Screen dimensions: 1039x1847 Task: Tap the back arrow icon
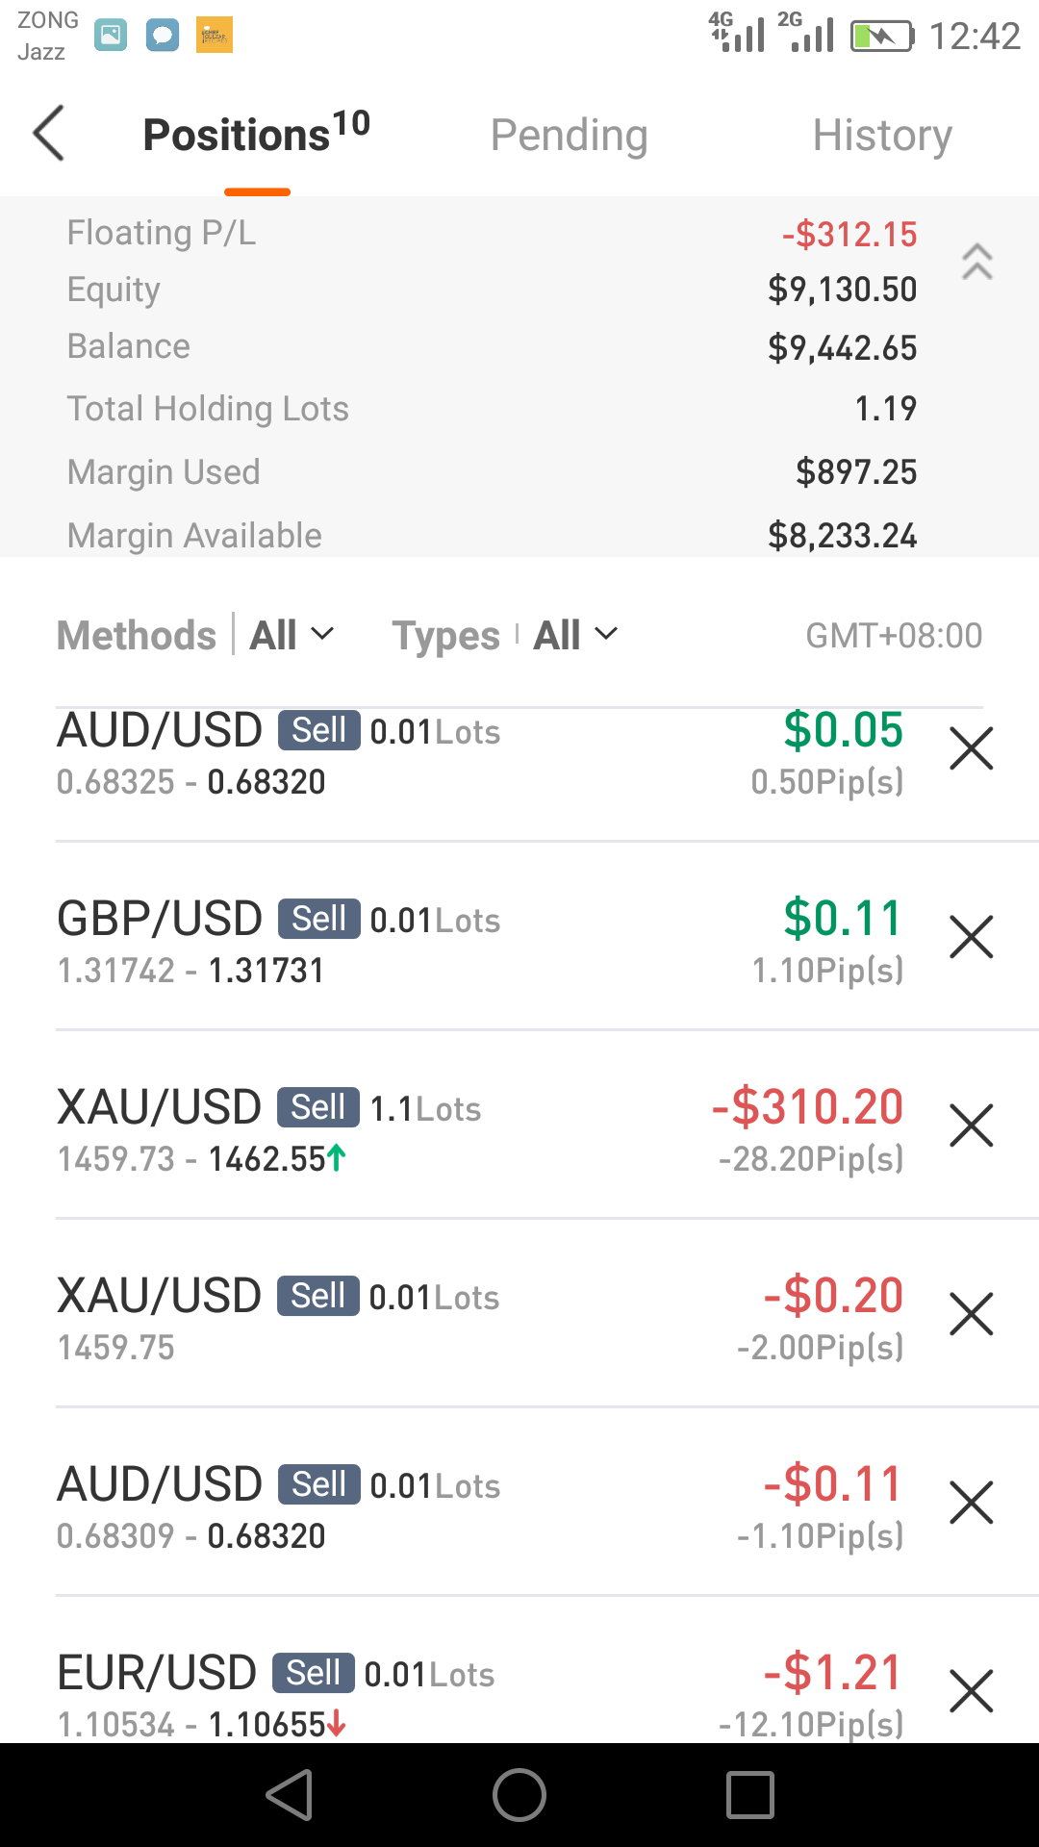tap(49, 133)
